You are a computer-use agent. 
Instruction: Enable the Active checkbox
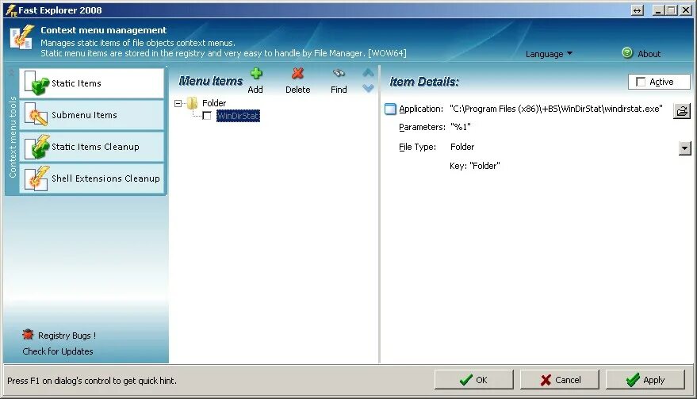[x=641, y=82]
